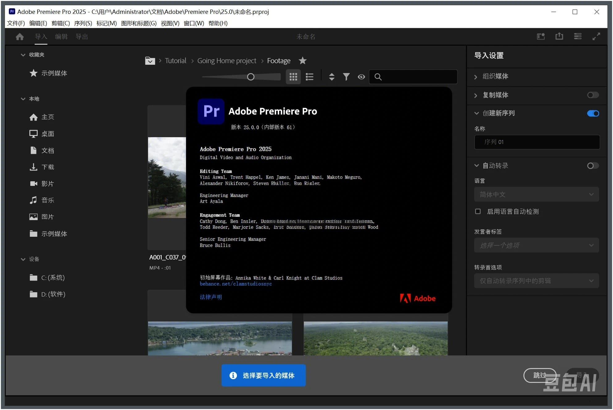
Task: Navigate to 主页 home folder
Action: [42, 117]
